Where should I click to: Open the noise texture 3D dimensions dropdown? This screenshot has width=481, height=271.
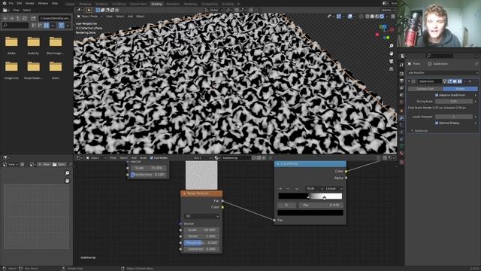pos(201,216)
